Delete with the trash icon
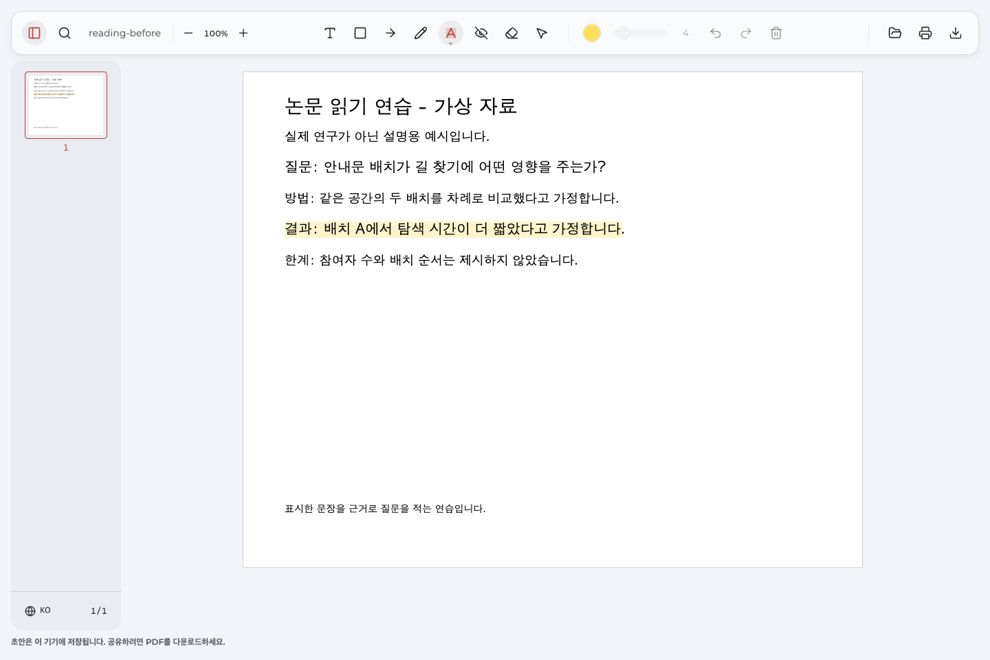Image resolution: width=990 pixels, height=660 pixels. [x=776, y=33]
